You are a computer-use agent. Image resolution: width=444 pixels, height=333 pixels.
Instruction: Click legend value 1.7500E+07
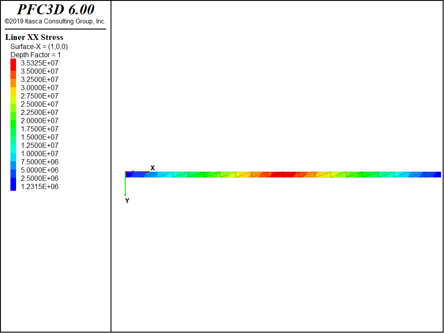click(39, 129)
